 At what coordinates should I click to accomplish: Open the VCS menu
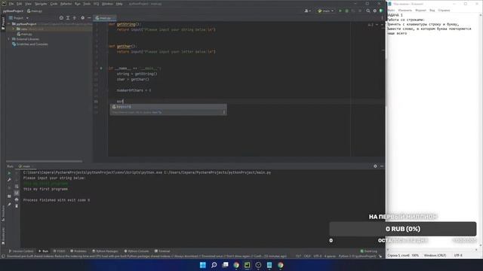96,4
